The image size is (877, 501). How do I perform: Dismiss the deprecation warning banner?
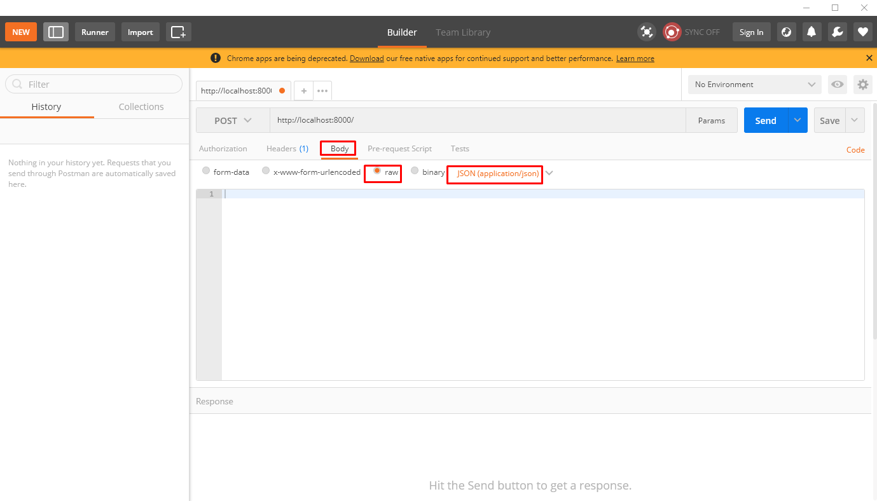click(869, 58)
